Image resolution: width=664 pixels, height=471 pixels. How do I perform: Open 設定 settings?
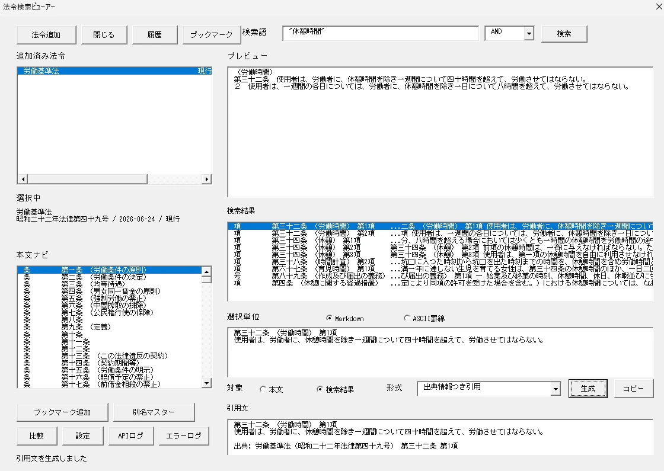[82, 436]
